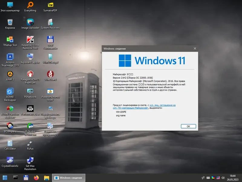Viewport: 242px width, 182px height.
Task: Open SumatraPDF reader
Action: coord(50,5)
